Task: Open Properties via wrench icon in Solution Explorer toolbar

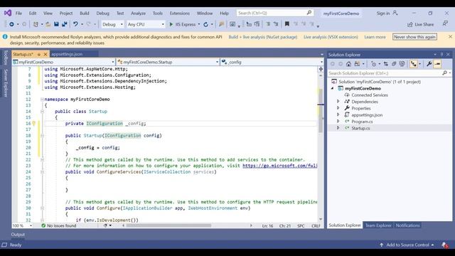Action: (x=429, y=64)
